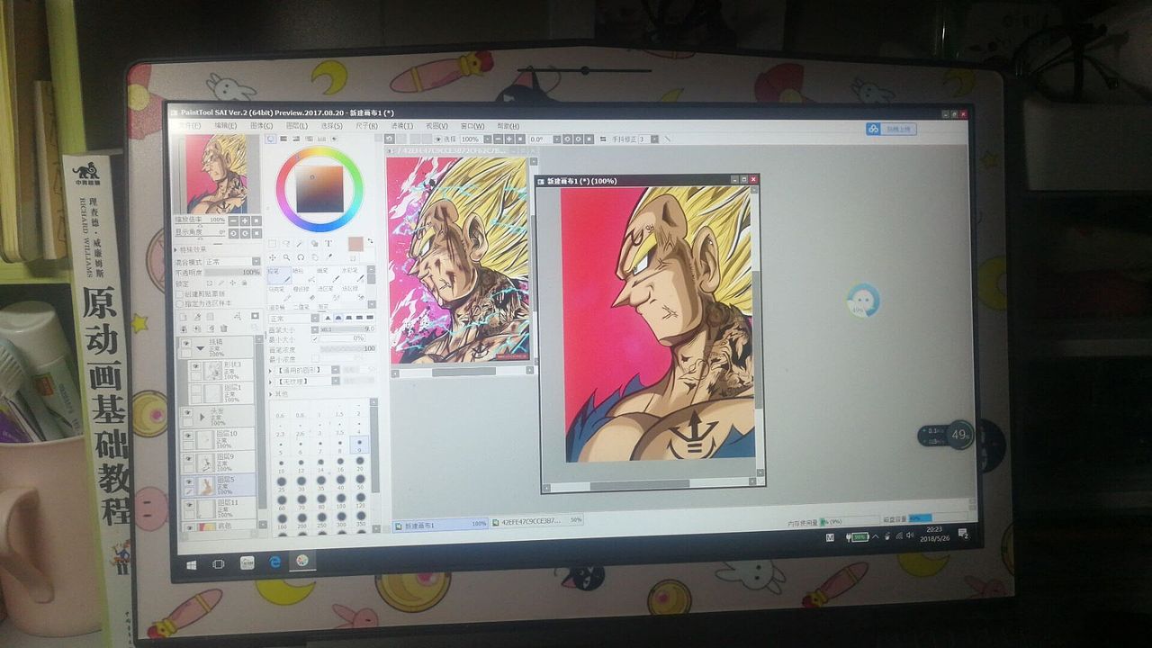
Task: Collapse the 线稿 layer group
Action: coord(201,348)
